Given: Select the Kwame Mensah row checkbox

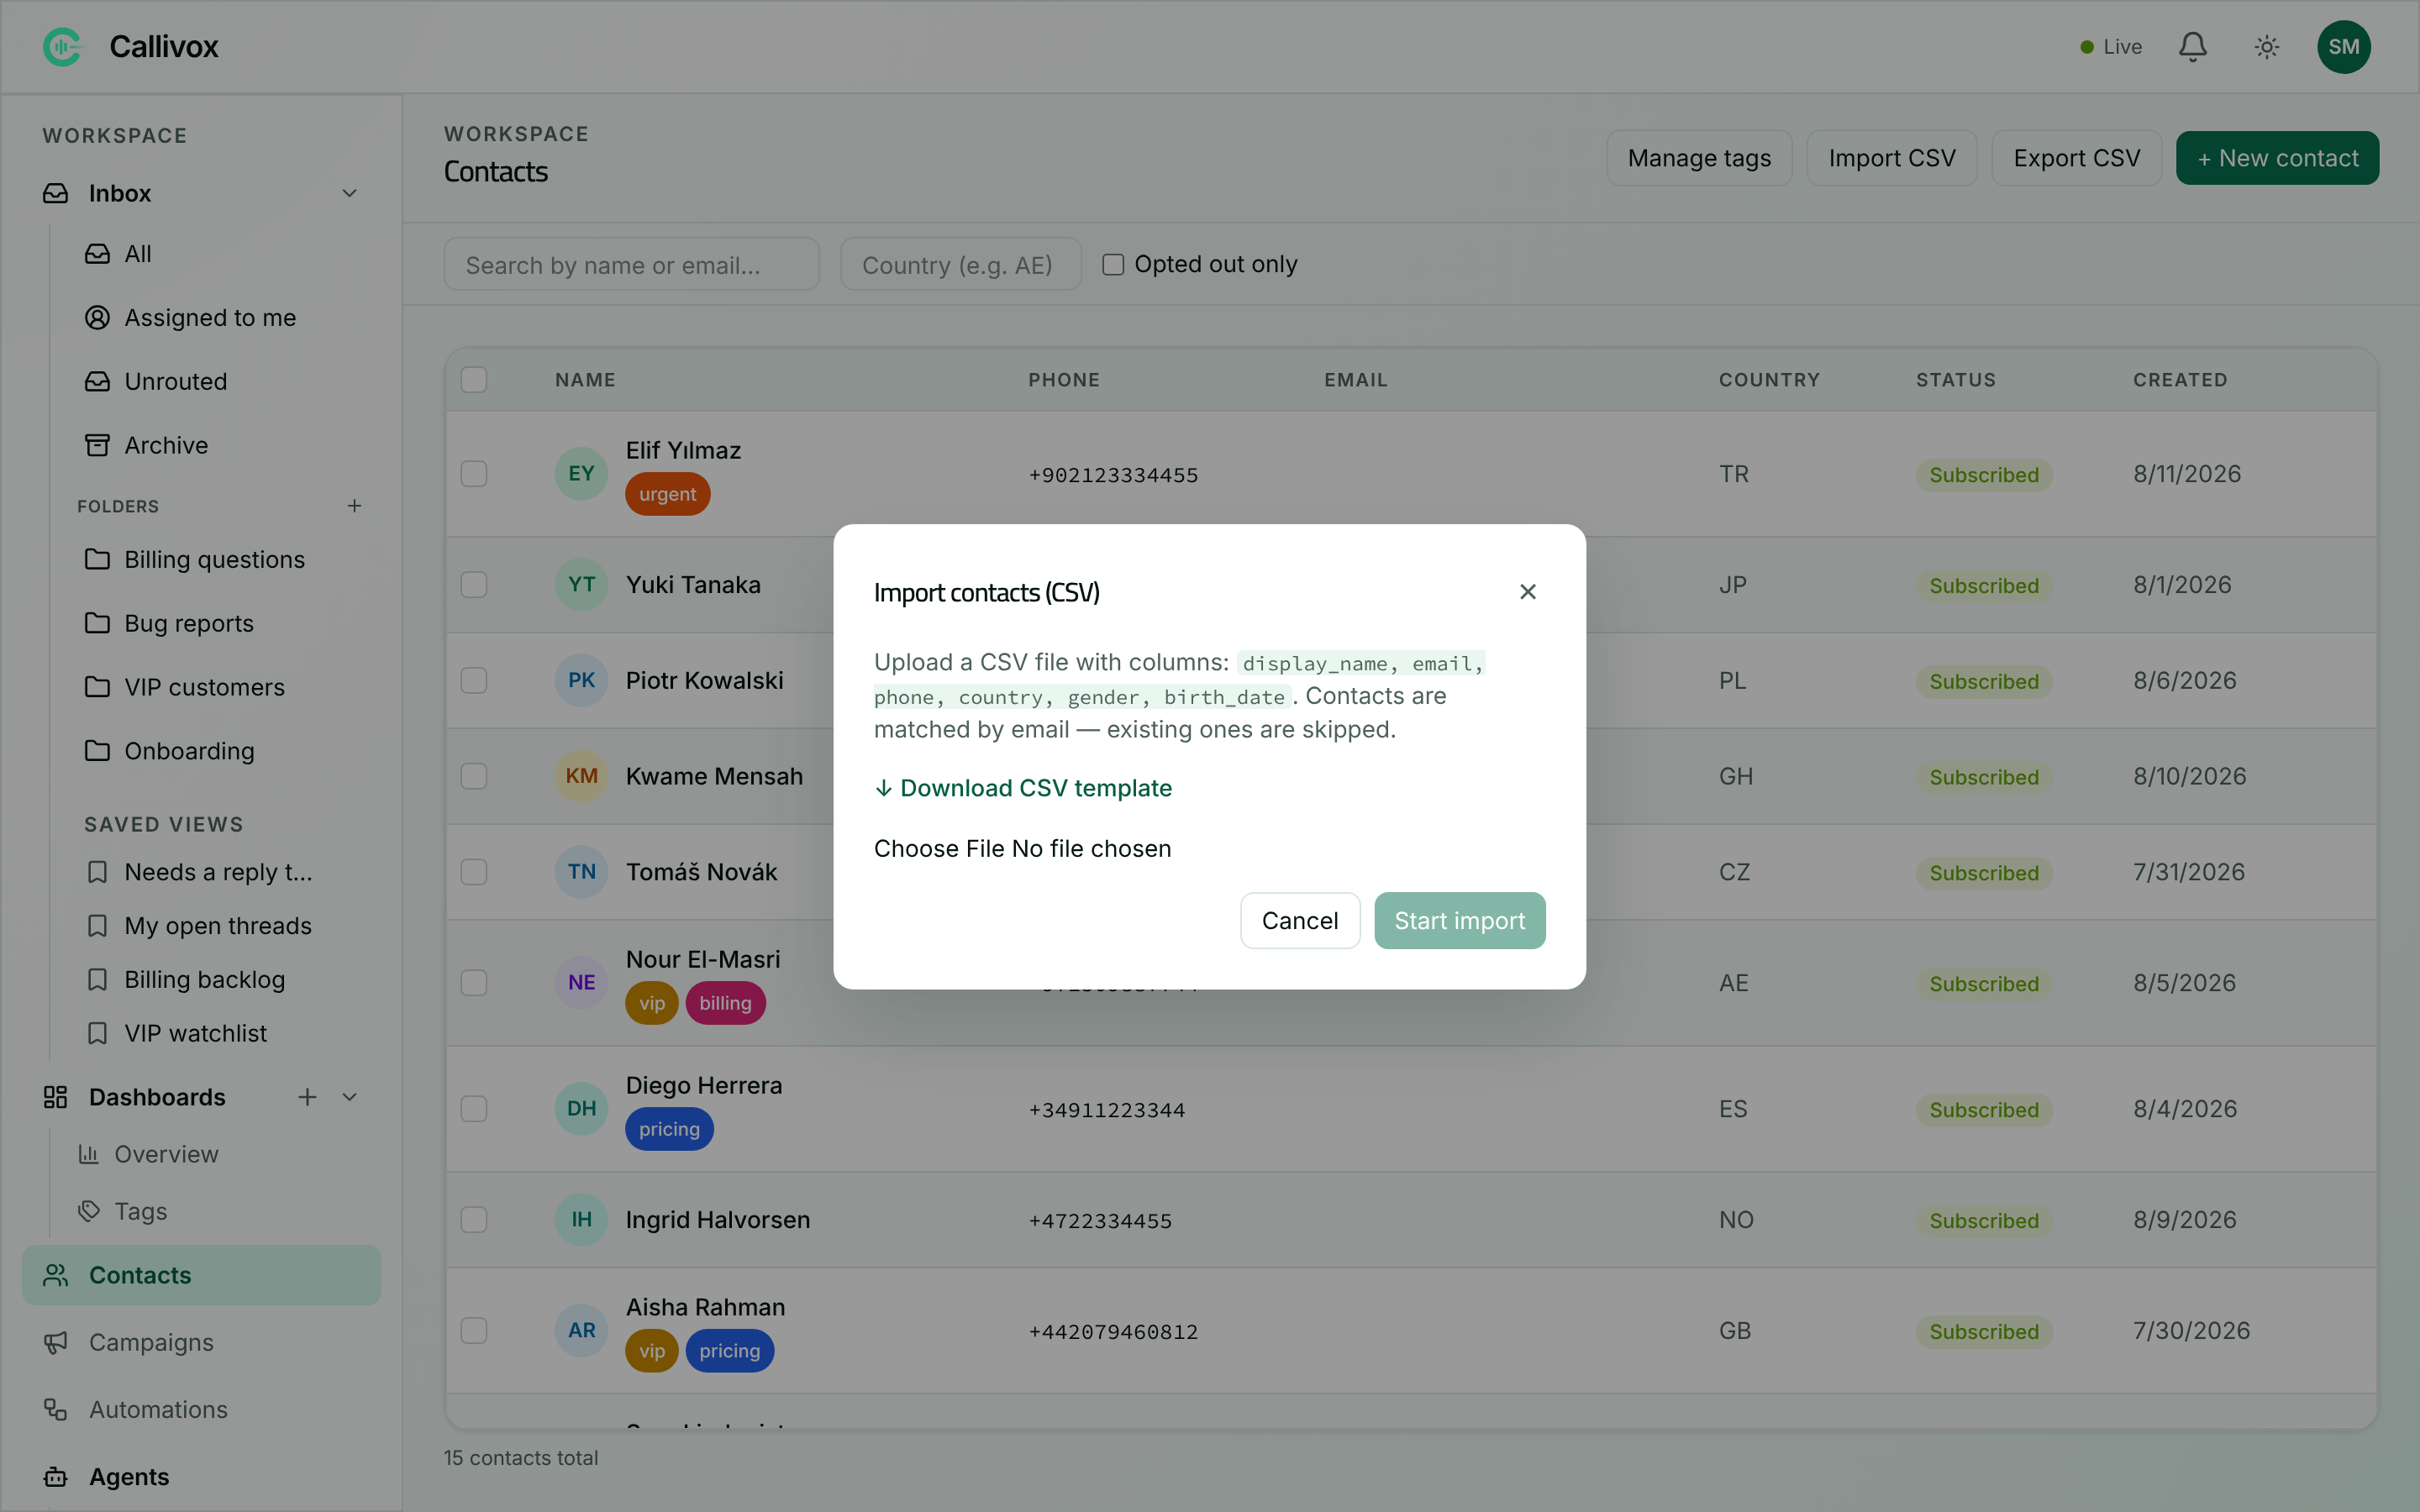Looking at the screenshot, I should point(474,777).
